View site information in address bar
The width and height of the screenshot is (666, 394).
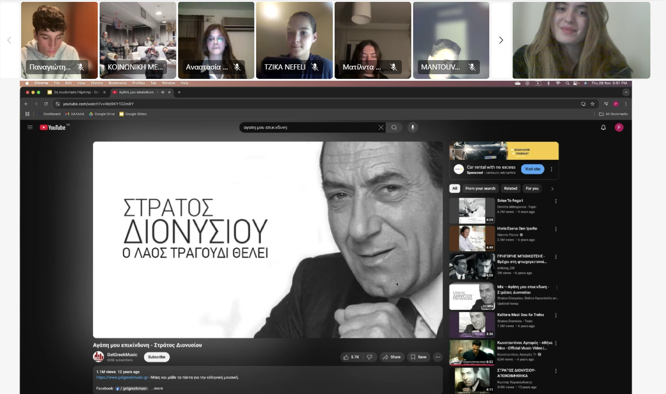pyautogui.click(x=57, y=104)
